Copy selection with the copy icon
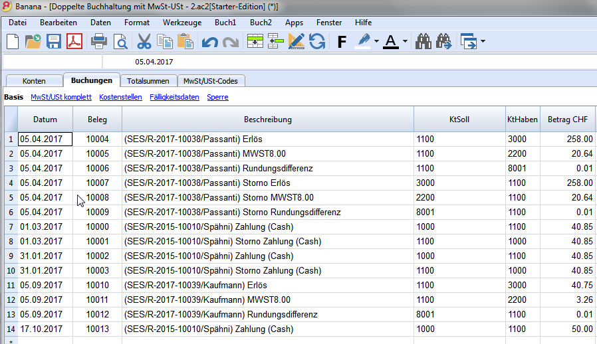 (x=165, y=41)
